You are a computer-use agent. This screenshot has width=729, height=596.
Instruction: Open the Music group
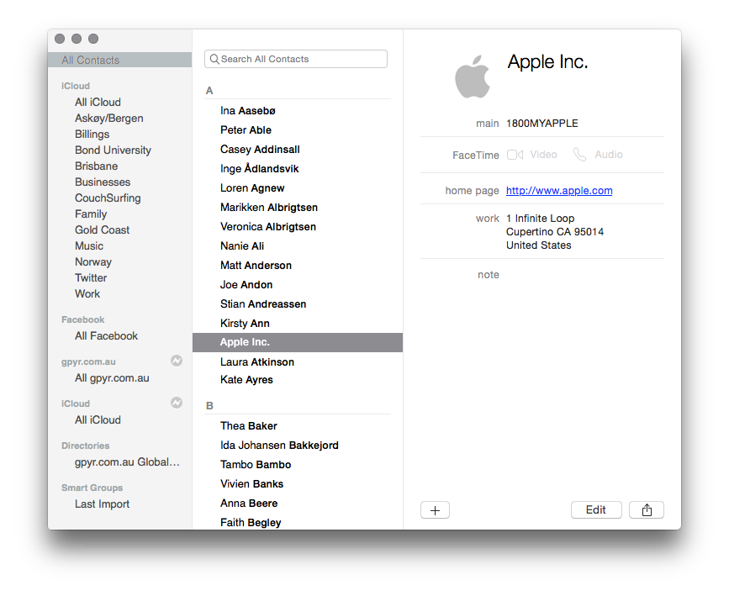89,246
